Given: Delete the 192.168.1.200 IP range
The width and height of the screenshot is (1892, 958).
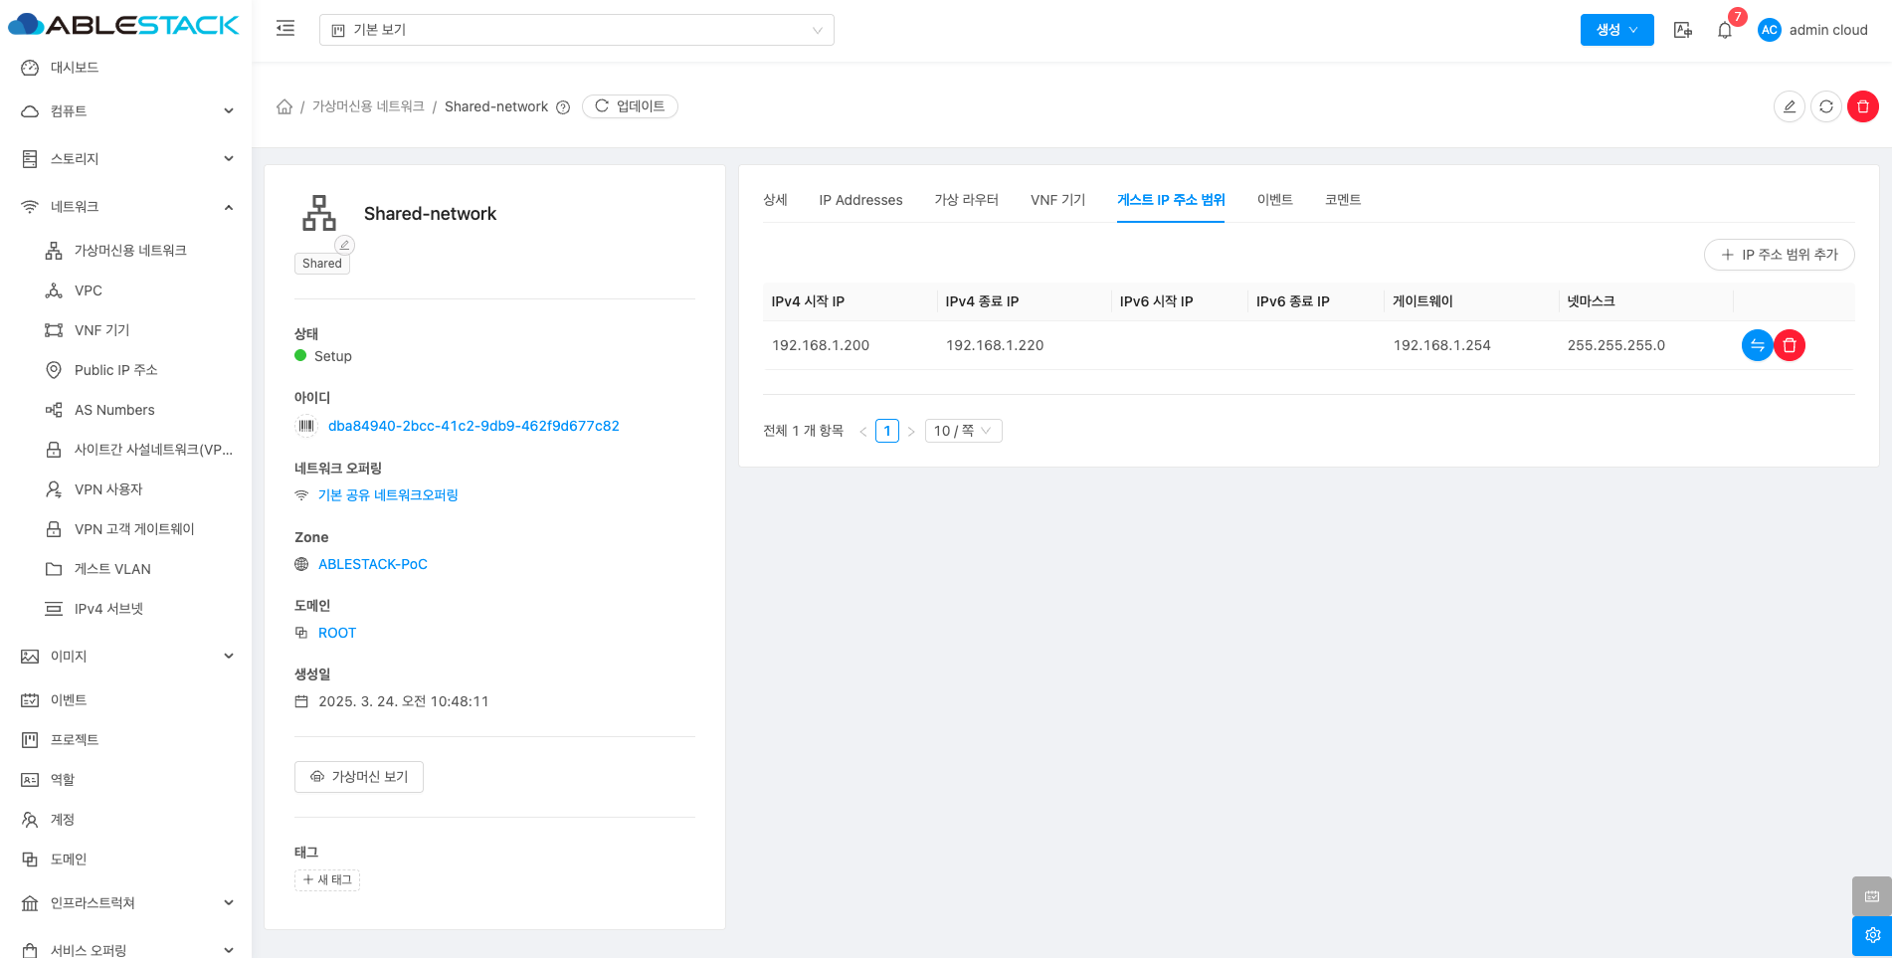Looking at the screenshot, I should (1790, 345).
